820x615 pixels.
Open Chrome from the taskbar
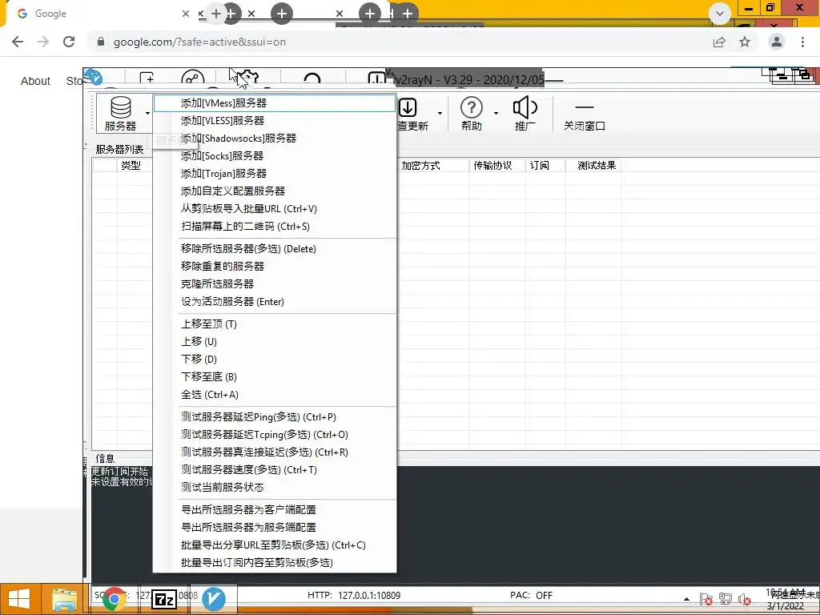click(x=114, y=599)
